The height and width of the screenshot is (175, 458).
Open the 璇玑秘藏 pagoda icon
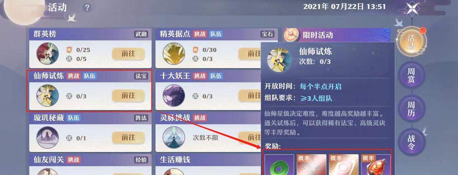[x=48, y=137]
